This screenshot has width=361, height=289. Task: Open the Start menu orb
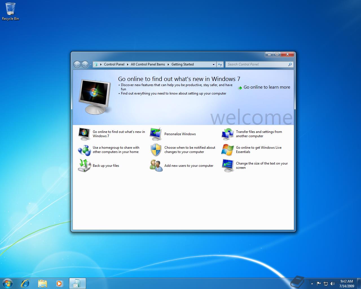pyautogui.click(x=8, y=283)
